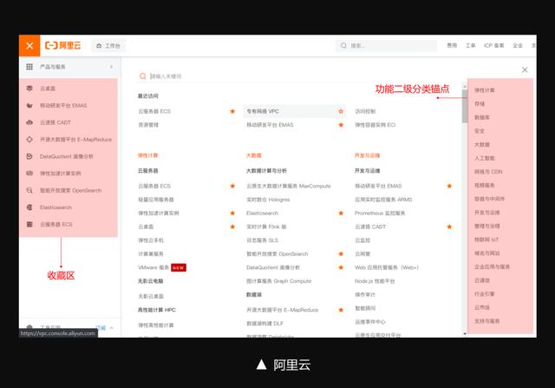The image size is (555, 388).
Task: Open Prometheus 监控服务
Action: coord(380,213)
